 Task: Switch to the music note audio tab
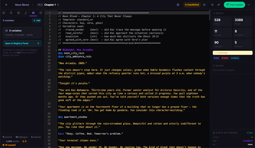(26, 13)
